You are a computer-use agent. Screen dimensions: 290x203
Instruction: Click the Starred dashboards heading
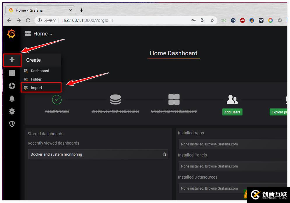[x=45, y=134]
